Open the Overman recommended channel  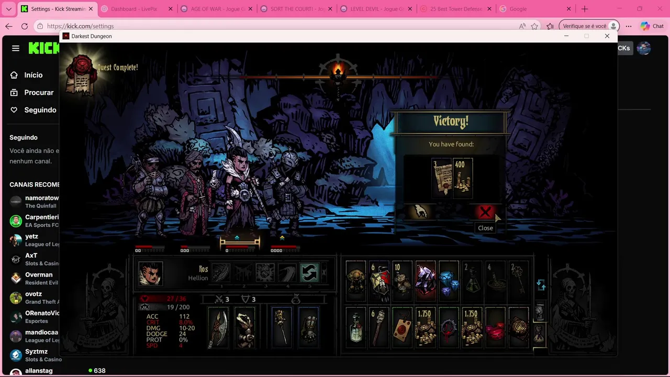click(x=33, y=279)
